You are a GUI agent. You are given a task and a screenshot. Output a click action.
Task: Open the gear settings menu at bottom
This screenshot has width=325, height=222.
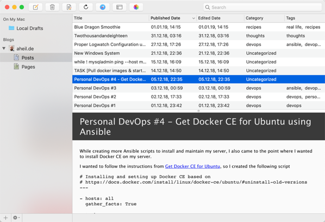point(16,218)
